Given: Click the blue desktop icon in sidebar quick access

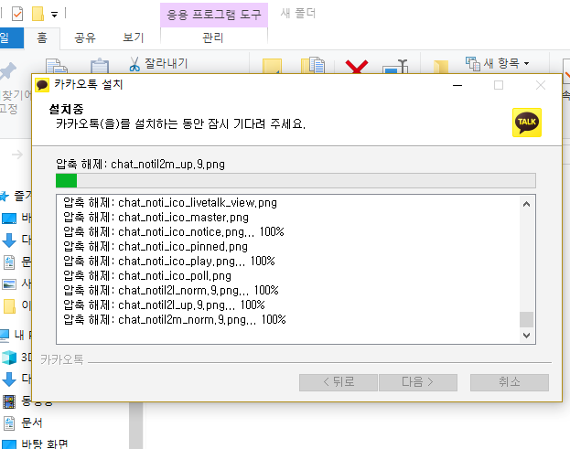Looking at the screenshot, I should (9, 219).
